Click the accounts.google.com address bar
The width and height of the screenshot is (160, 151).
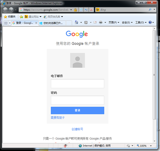click(46, 10)
